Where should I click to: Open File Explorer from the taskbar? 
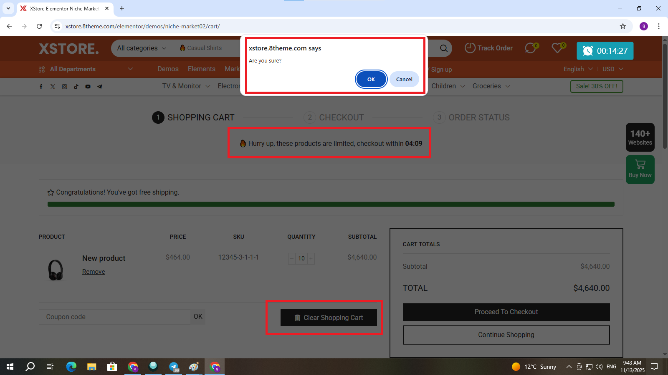point(91,367)
